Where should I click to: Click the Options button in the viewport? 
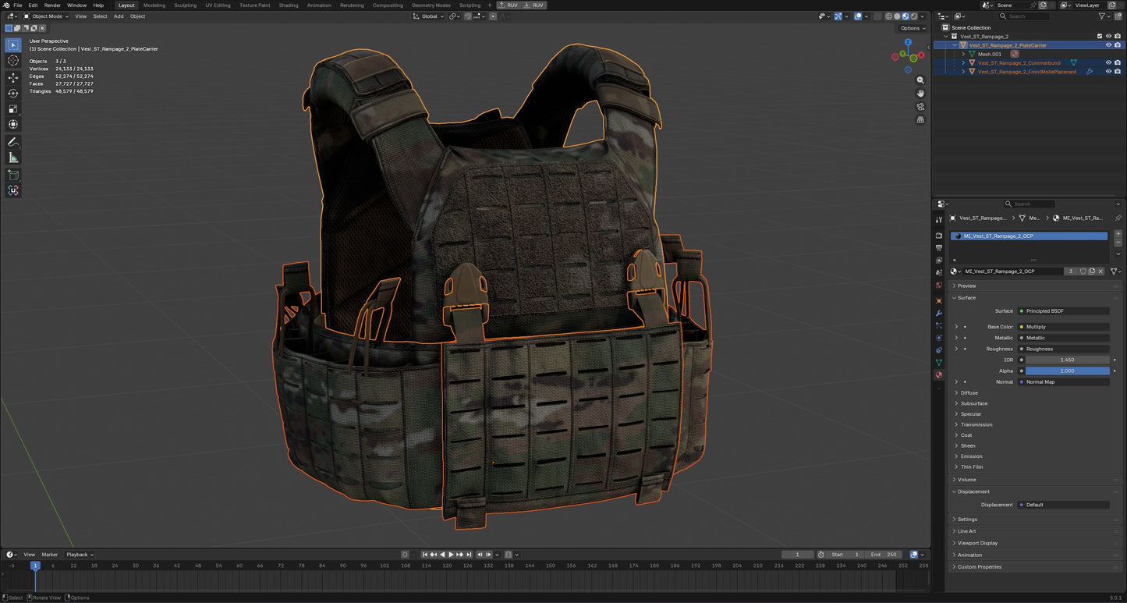(912, 28)
